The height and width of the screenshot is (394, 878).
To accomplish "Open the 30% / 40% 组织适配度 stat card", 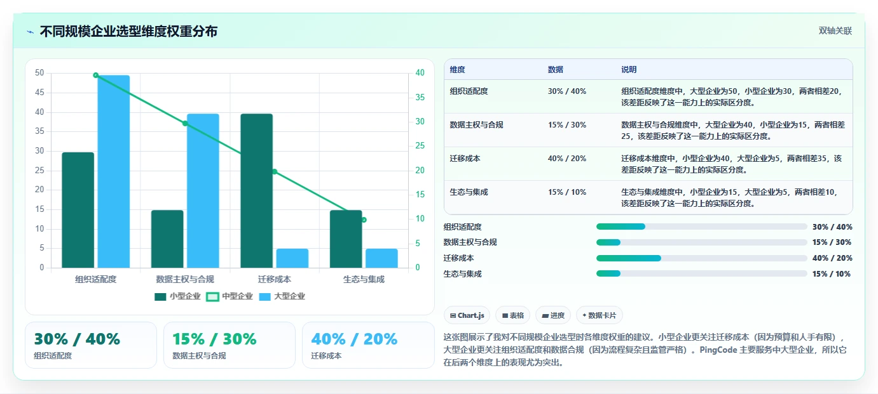I will pyautogui.click(x=91, y=345).
